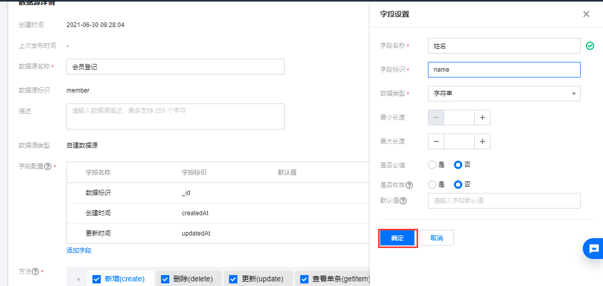
Task: Open the 数据类型 dropdown
Action: tap(504, 94)
